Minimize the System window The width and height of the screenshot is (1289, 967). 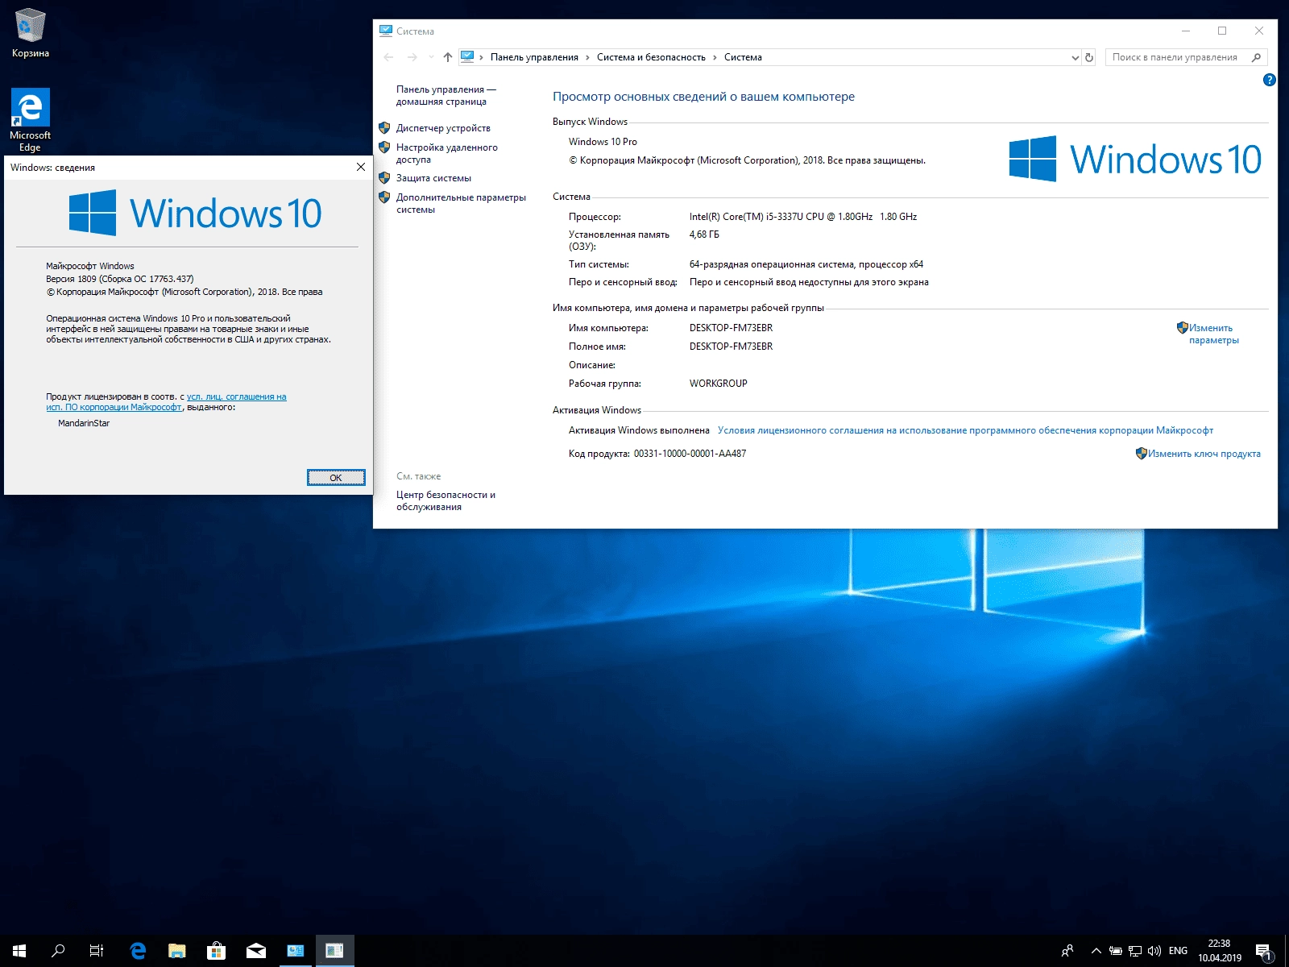(1185, 31)
